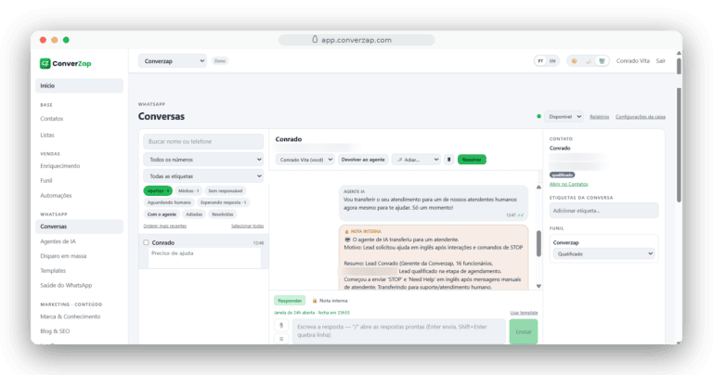Image resolution: width=713 pixels, height=375 pixels.
Task: Switch language to PT
Action: coord(540,61)
